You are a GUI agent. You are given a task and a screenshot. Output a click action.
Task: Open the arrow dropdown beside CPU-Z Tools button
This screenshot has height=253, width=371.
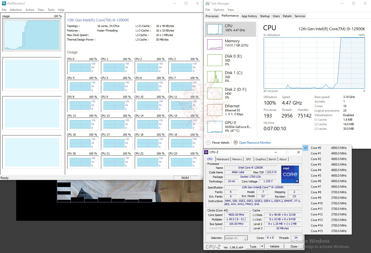[262, 246]
